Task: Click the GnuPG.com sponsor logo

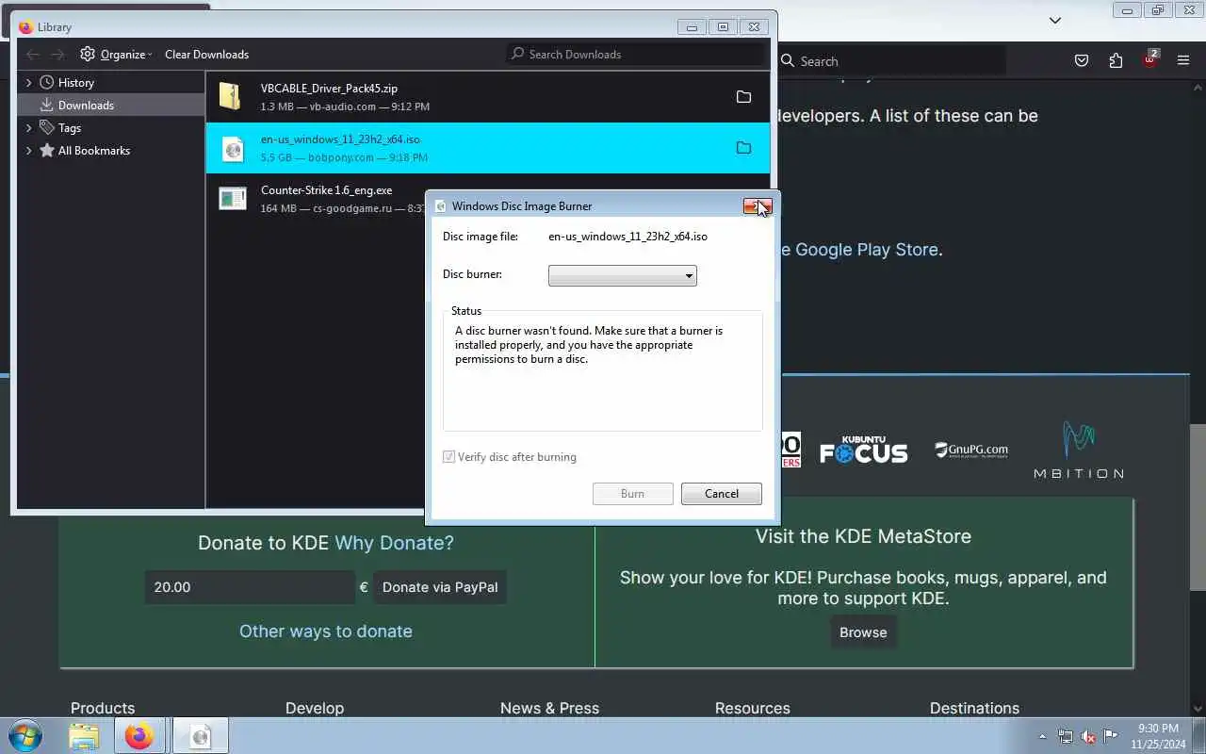Action: click(x=971, y=451)
